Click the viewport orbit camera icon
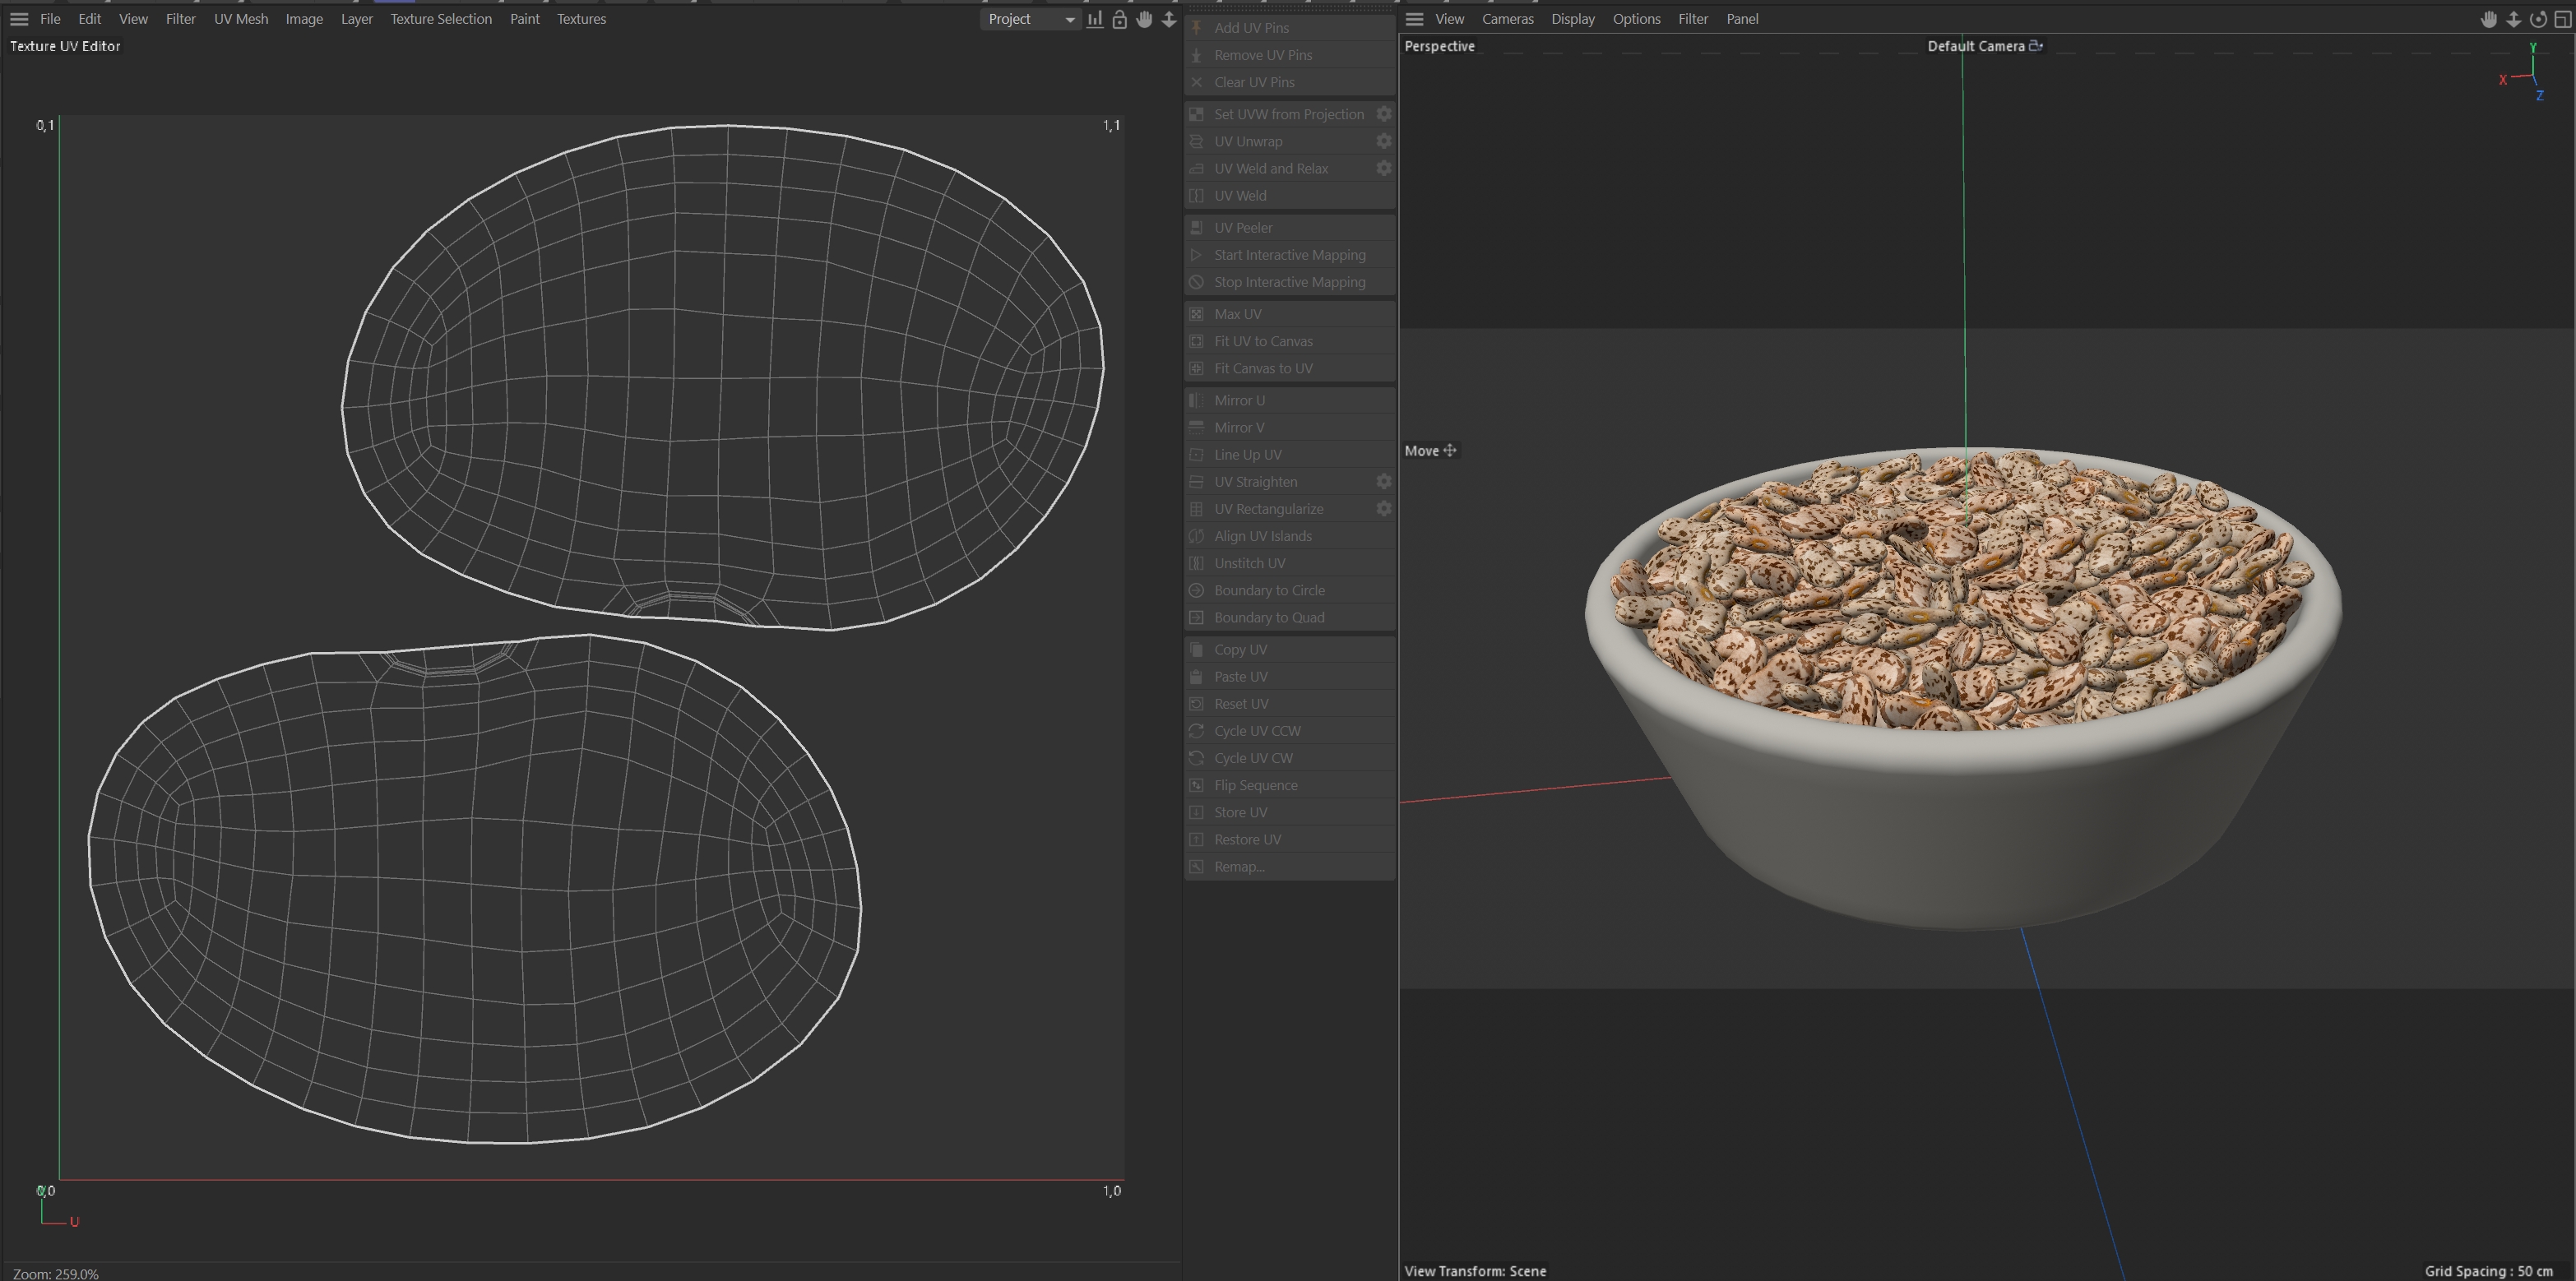The height and width of the screenshot is (1281, 2576). pos(2538,19)
